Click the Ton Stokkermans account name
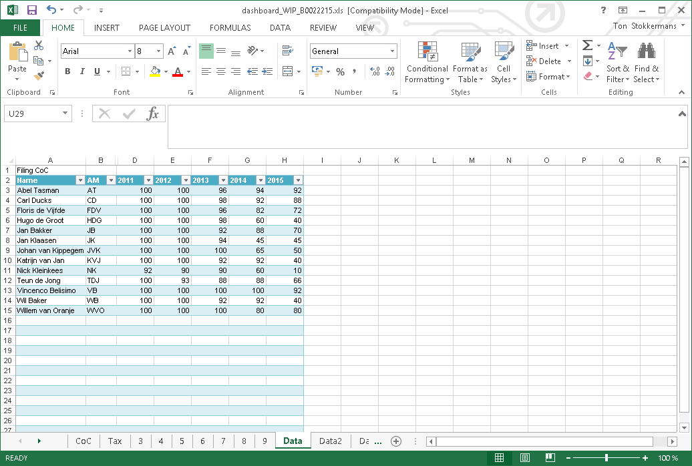The image size is (692, 466). [x=645, y=26]
